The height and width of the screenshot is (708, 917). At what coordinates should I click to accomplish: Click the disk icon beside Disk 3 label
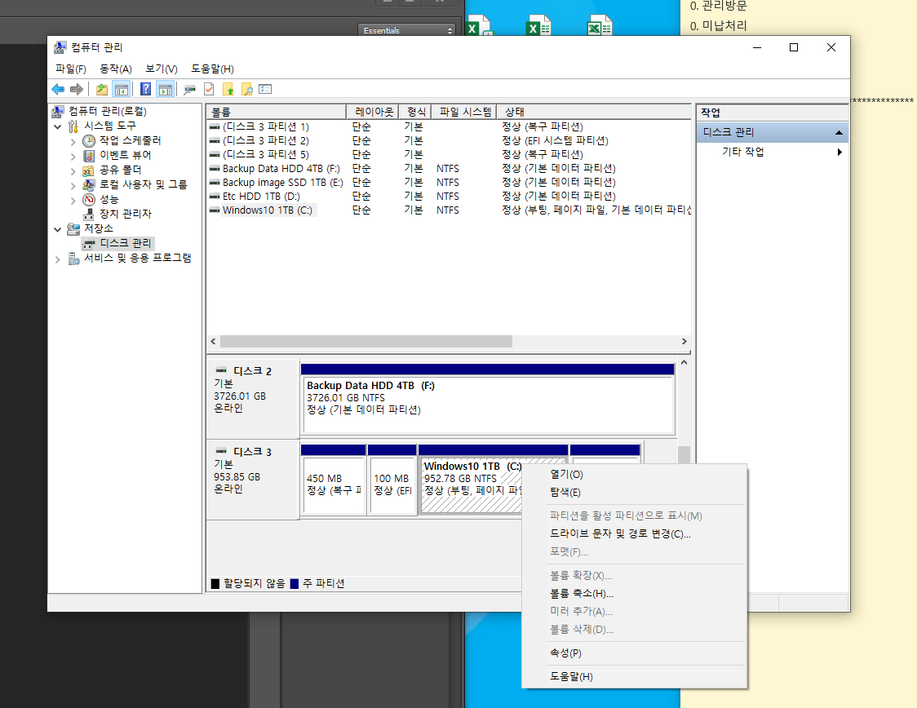point(221,451)
